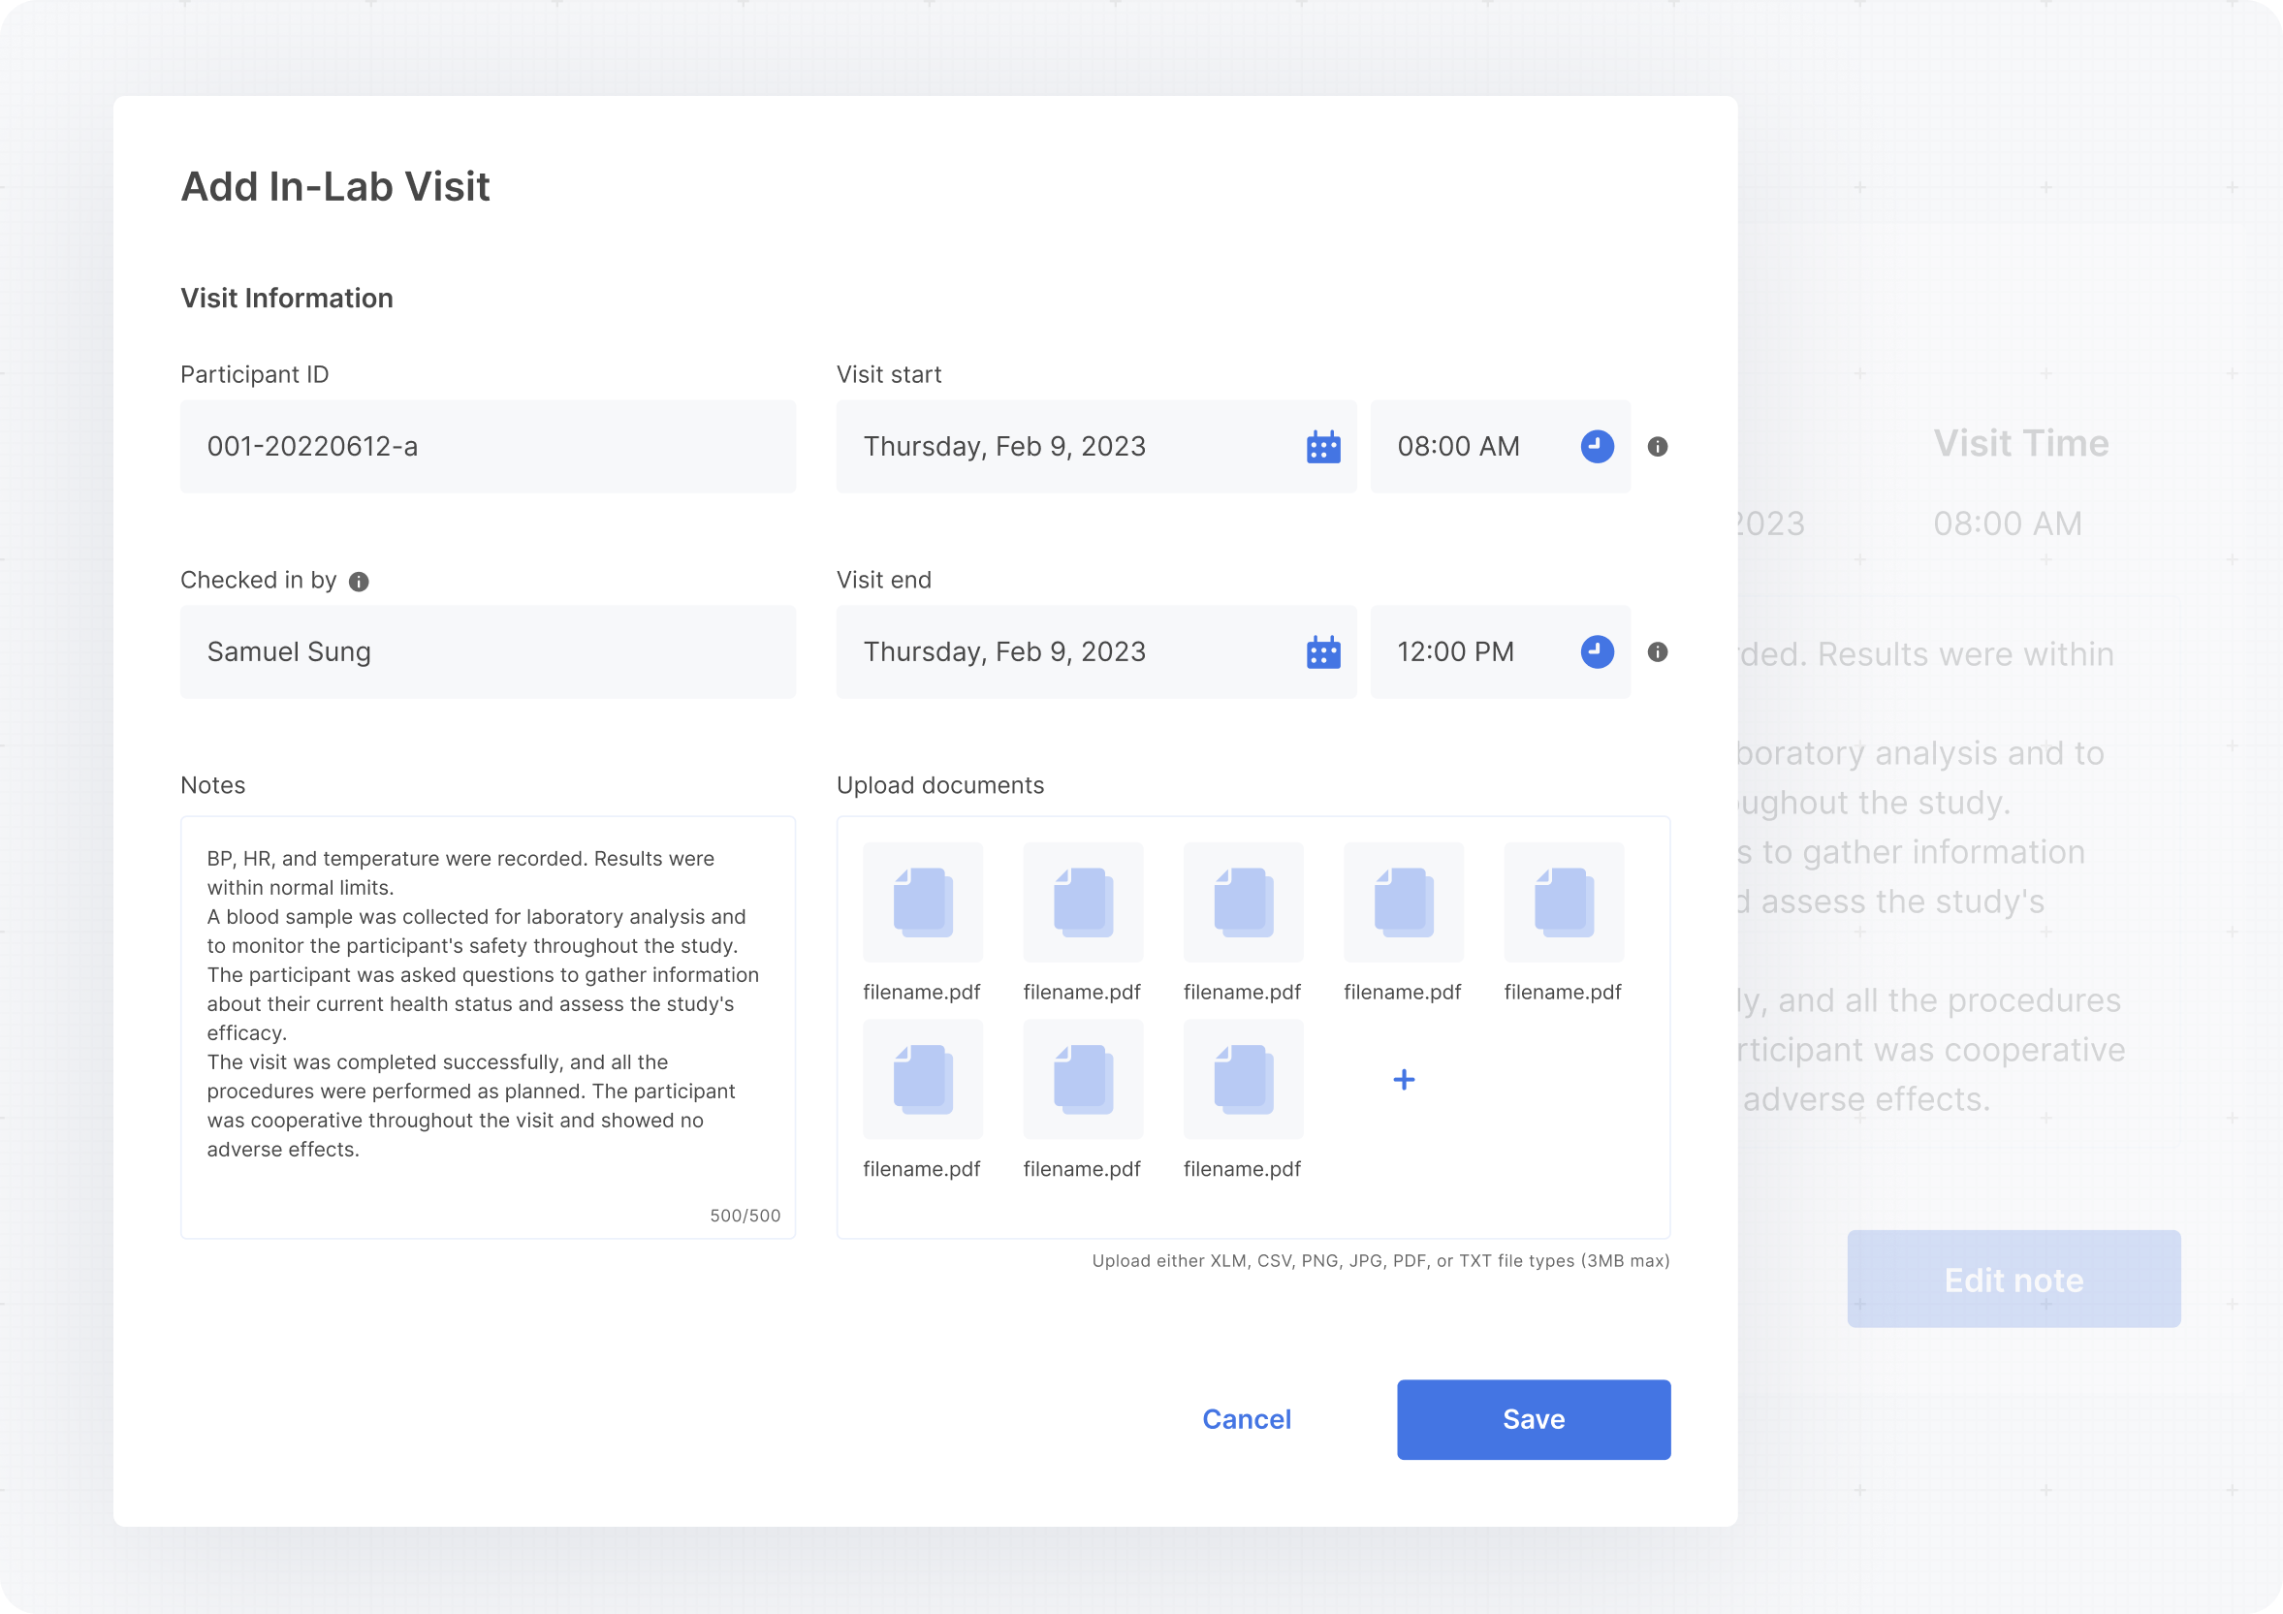2283x1614 pixels.
Task: Open the Visit end calendar icon
Action: click(x=1322, y=652)
